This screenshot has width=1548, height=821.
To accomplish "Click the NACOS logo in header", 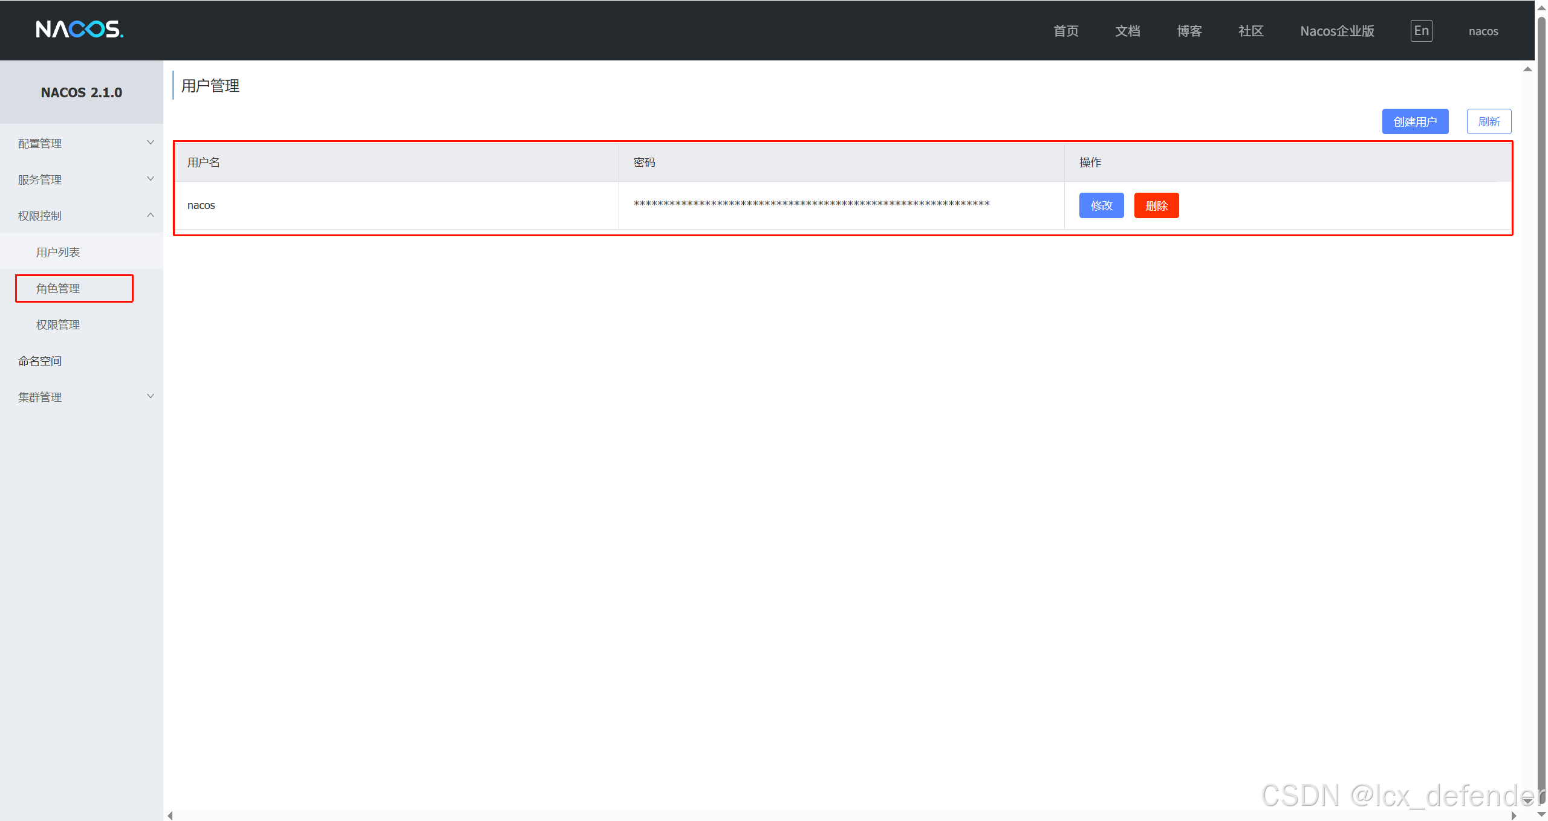I will coord(79,29).
